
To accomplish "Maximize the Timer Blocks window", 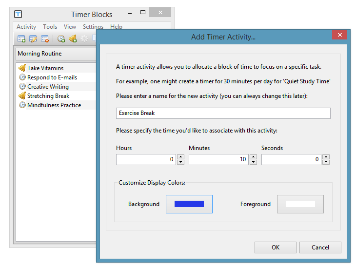I will [143, 13].
